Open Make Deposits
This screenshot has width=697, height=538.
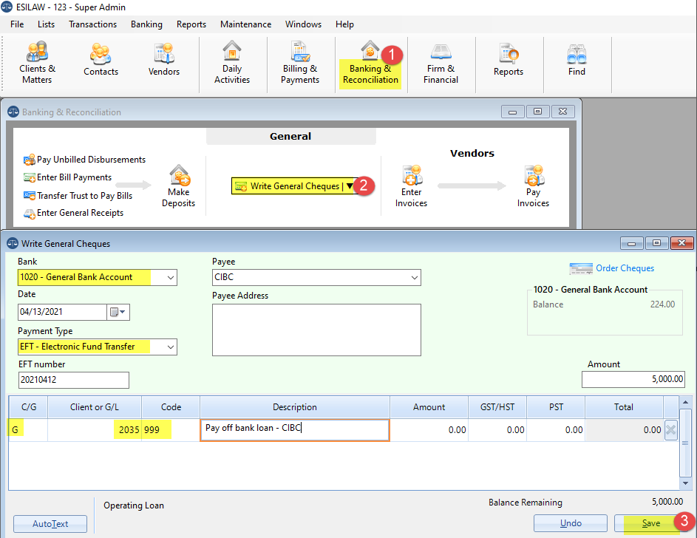coord(179,186)
